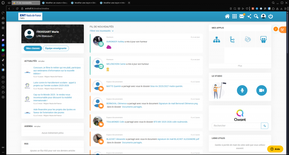Click in the Qwant Rechercher search field
The height and width of the screenshot is (155, 289).
coord(236,126)
